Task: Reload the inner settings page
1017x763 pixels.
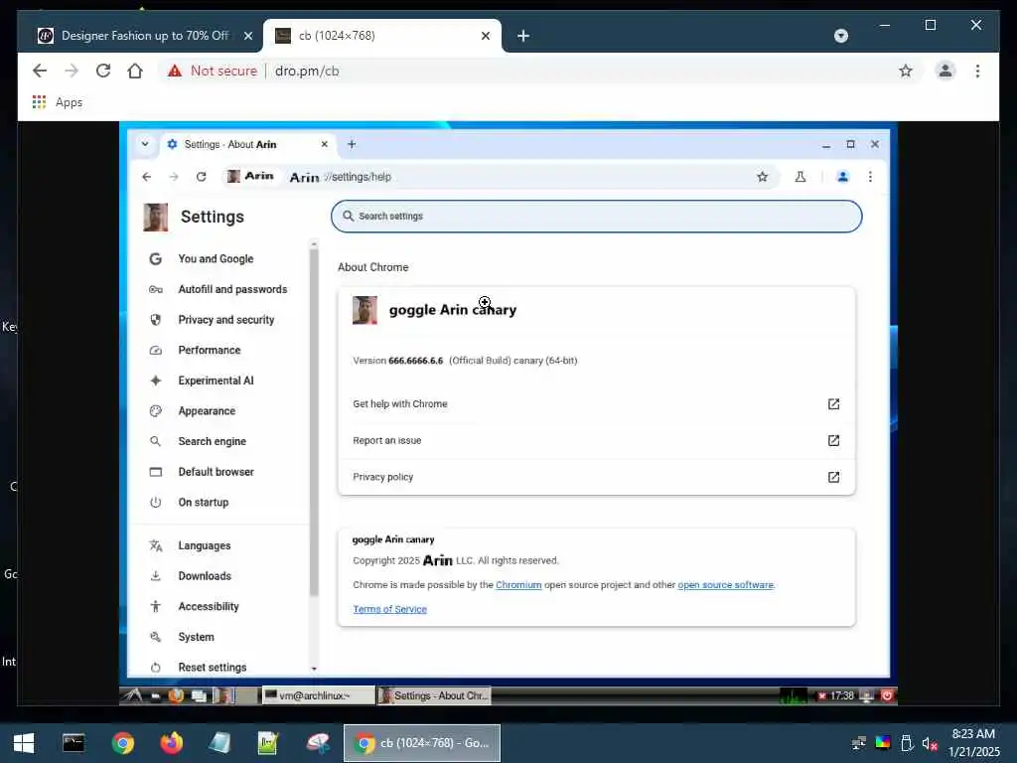Action: [x=201, y=177]
